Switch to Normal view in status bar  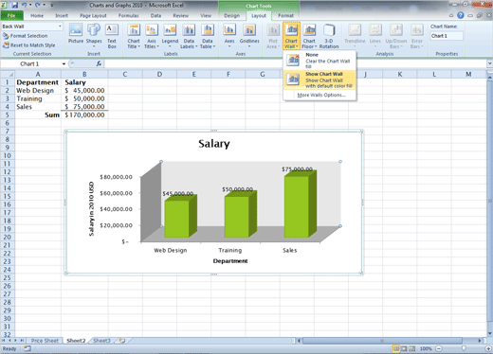pos(395,348)
